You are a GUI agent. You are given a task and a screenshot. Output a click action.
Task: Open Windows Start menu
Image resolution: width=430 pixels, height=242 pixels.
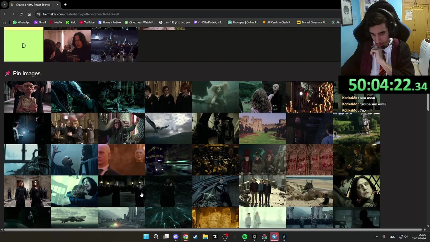(x=146, y=237)
